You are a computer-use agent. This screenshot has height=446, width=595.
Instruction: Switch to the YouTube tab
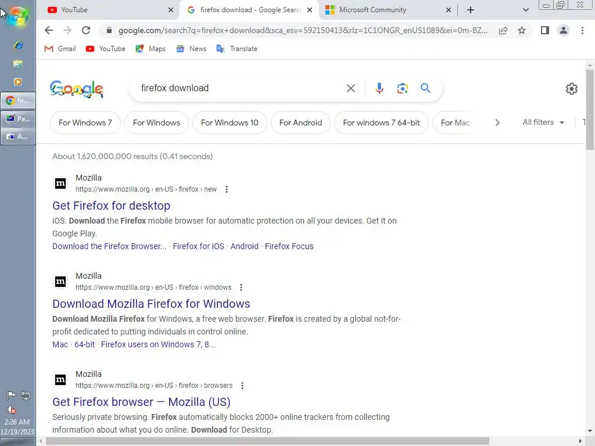107,10
